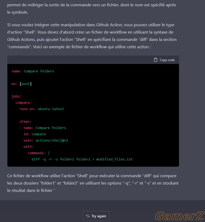The image size is (205, 222).
Task: Click the Try again button
Action: (x=96, y=216)
